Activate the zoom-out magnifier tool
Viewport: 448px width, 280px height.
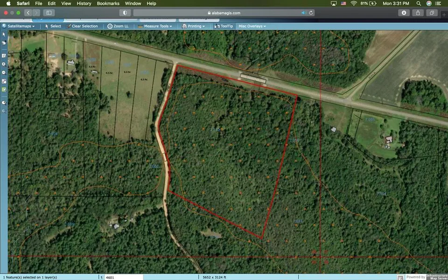click(x=4, y=72)
